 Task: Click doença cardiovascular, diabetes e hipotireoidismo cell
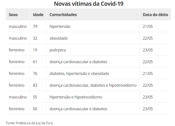[93, 85]
